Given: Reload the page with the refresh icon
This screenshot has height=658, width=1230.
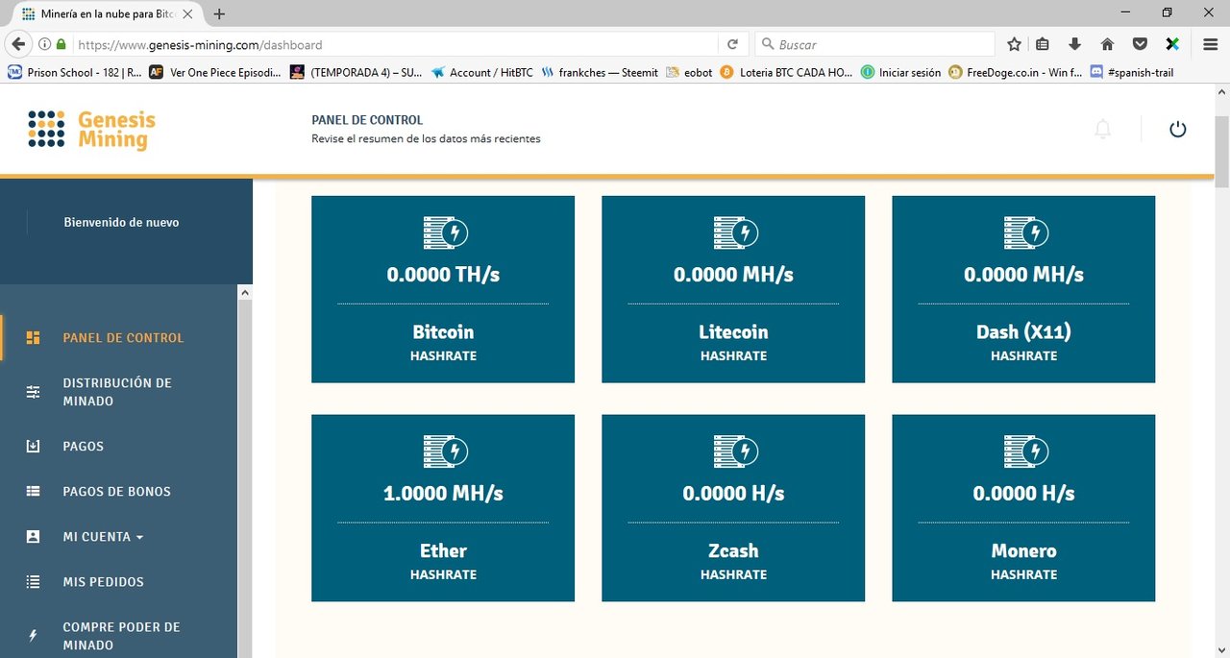Looking at the screenshot, I should (732, 44).
